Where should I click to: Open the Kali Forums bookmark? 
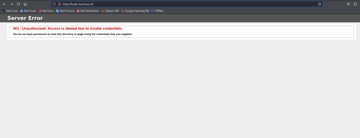[65, 11]
